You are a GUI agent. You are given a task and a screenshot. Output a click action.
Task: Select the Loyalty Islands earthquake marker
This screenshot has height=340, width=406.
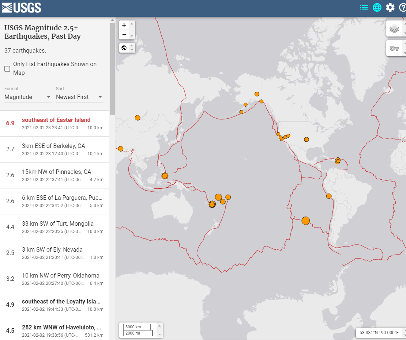pyautogui.click(x=212, y=204)
